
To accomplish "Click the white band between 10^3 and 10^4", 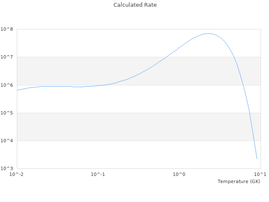I will click(126, 154).
